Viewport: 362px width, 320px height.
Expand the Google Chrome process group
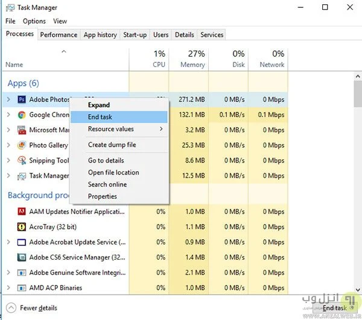(x=8, y=115)
